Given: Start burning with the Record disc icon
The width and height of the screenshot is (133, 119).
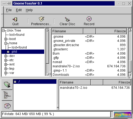Looking at the screenshot, I should pyautogui.click(x=89, y=19).
